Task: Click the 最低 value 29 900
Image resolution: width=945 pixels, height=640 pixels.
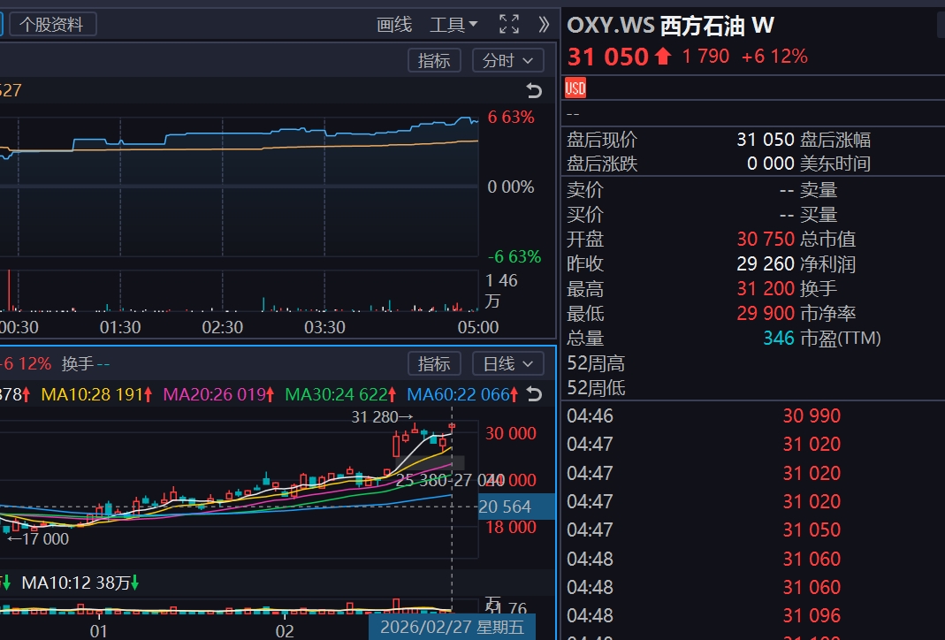Action: (x=766, y=314)
